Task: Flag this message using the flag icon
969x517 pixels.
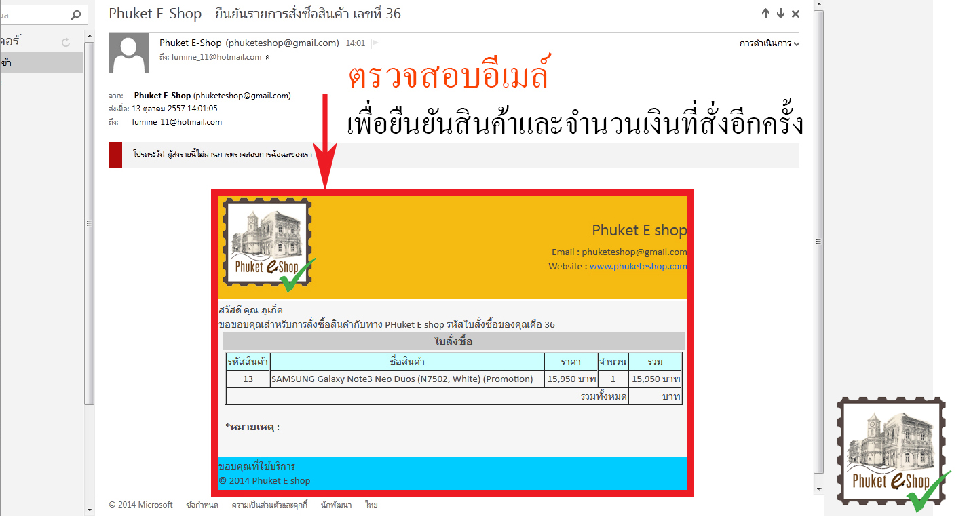Action: (375, 43)
